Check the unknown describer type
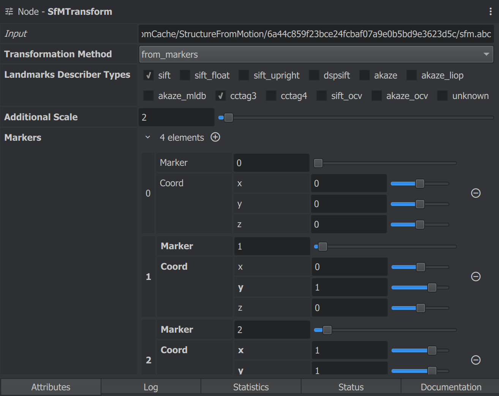499x396 pixels. pyautogui.click(x=442, y=96)
